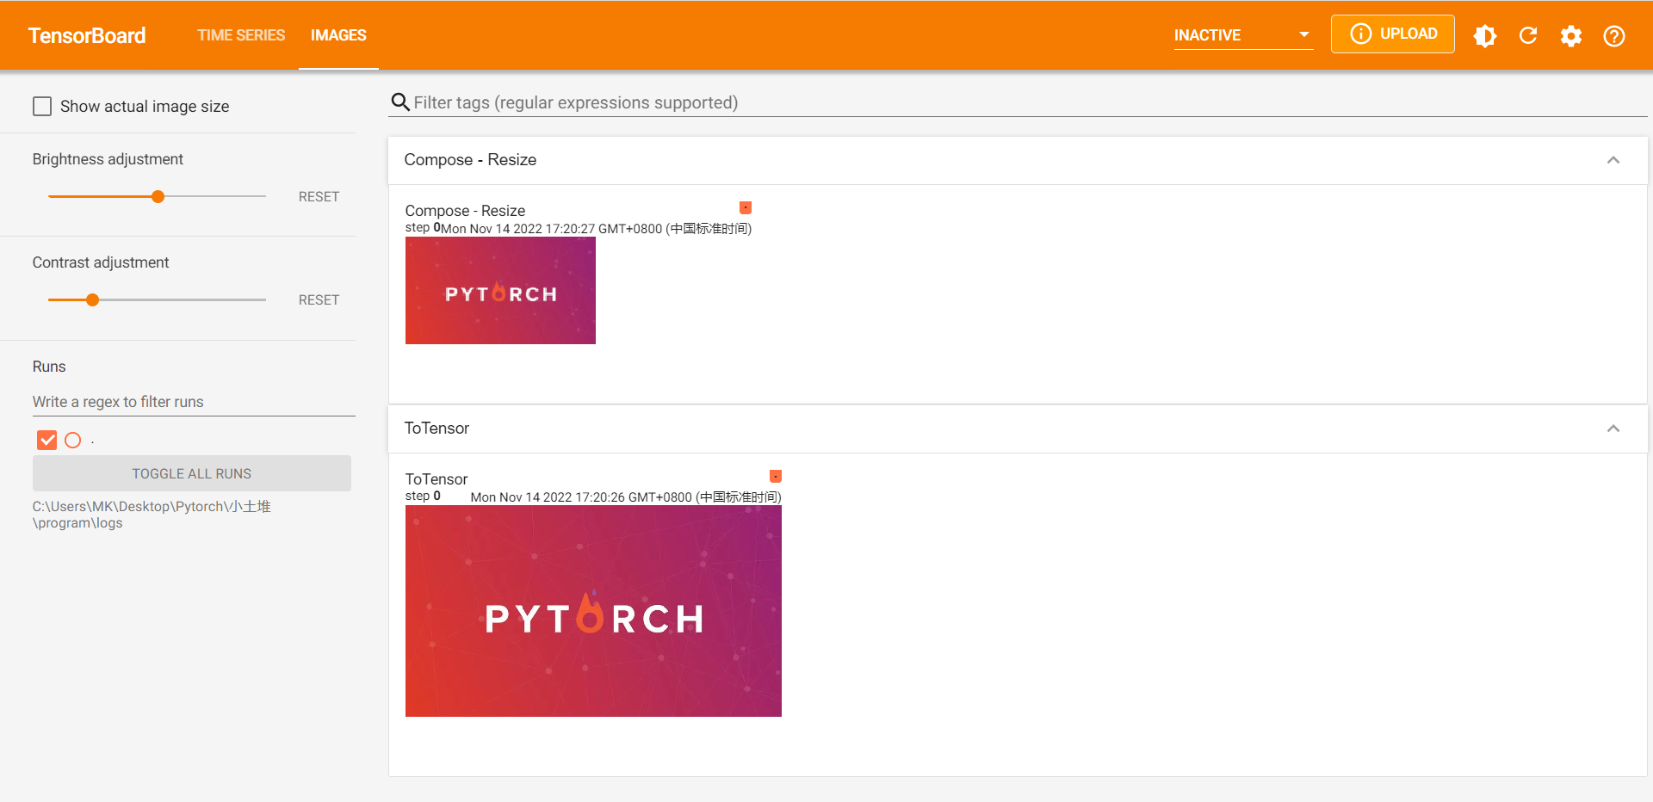Click the UPLOAD button
The height and width of the screenshot is (802, 1653).
pos(1393,34)
